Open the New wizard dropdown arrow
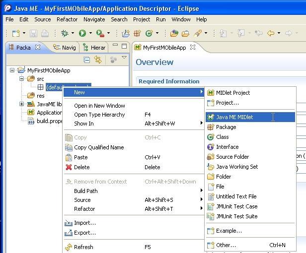The width and height of the screenshot is (306, 253). point(24,33)
